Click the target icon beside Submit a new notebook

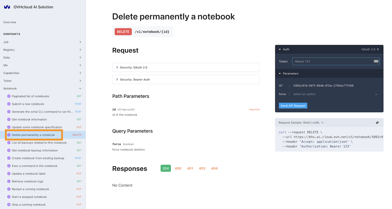click(9, 104)
